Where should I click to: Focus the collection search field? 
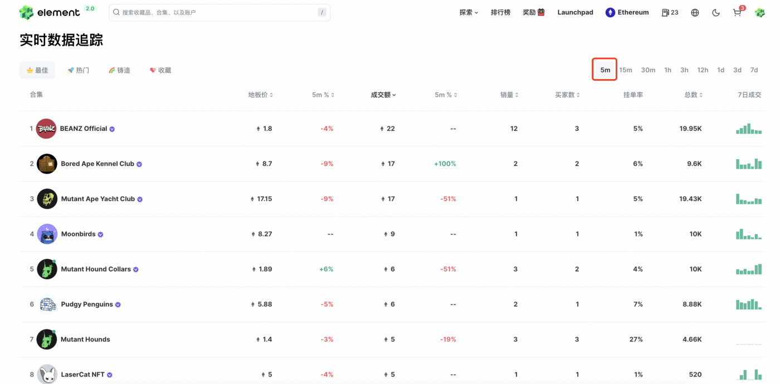(x=220, y=12)
